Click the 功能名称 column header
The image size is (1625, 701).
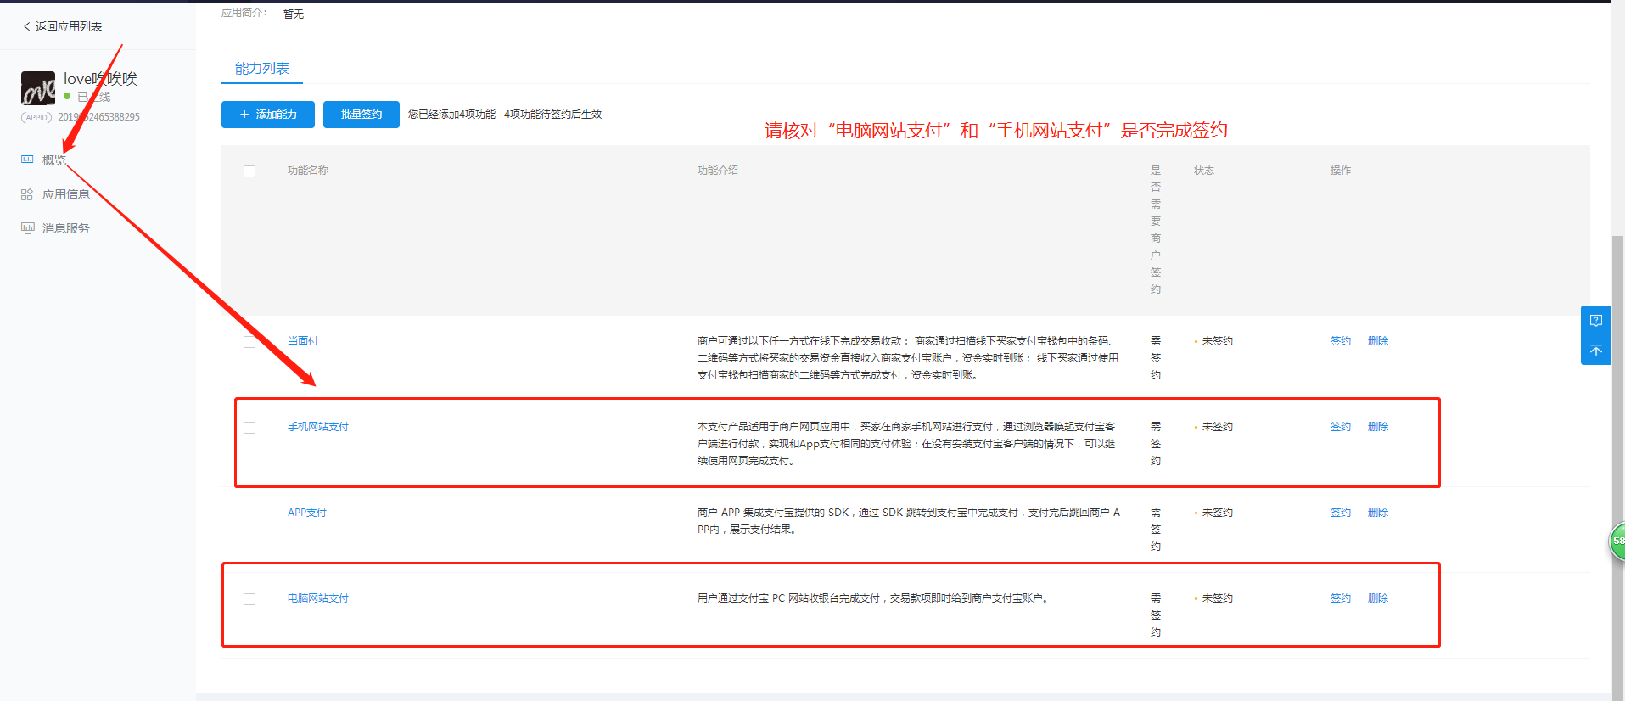(x=308, y=171)
